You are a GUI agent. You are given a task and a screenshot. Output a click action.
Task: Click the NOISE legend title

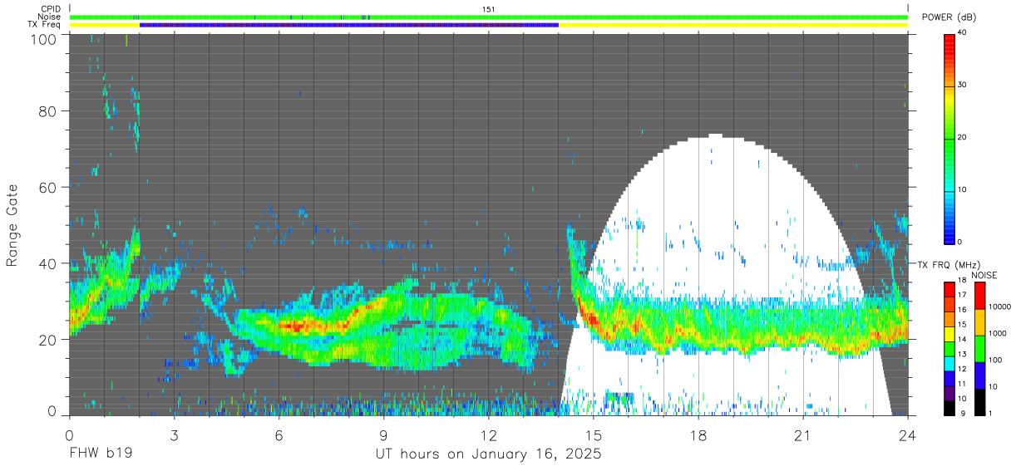click(x=984, y=275)
